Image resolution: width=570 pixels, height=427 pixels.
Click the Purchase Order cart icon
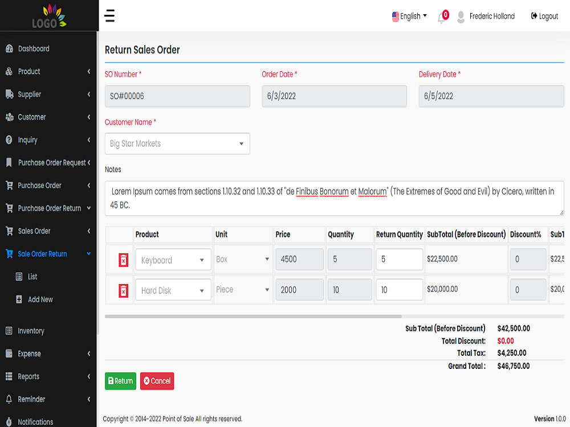(10, 186)
